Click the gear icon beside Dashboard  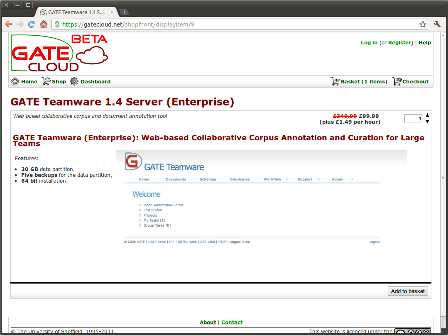(74, 81)
